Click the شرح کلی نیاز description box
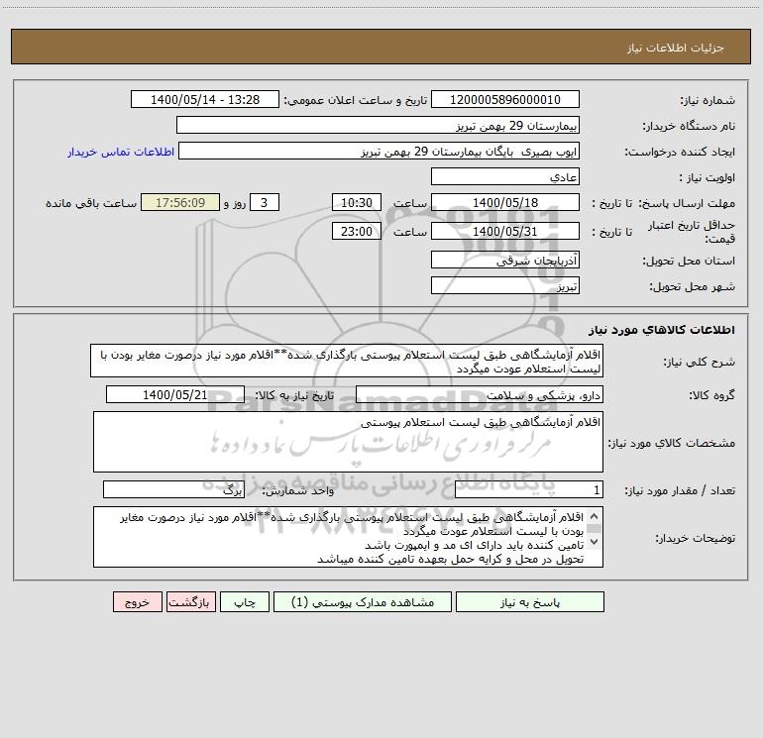 pyautogui.click(x=347, y=361)
